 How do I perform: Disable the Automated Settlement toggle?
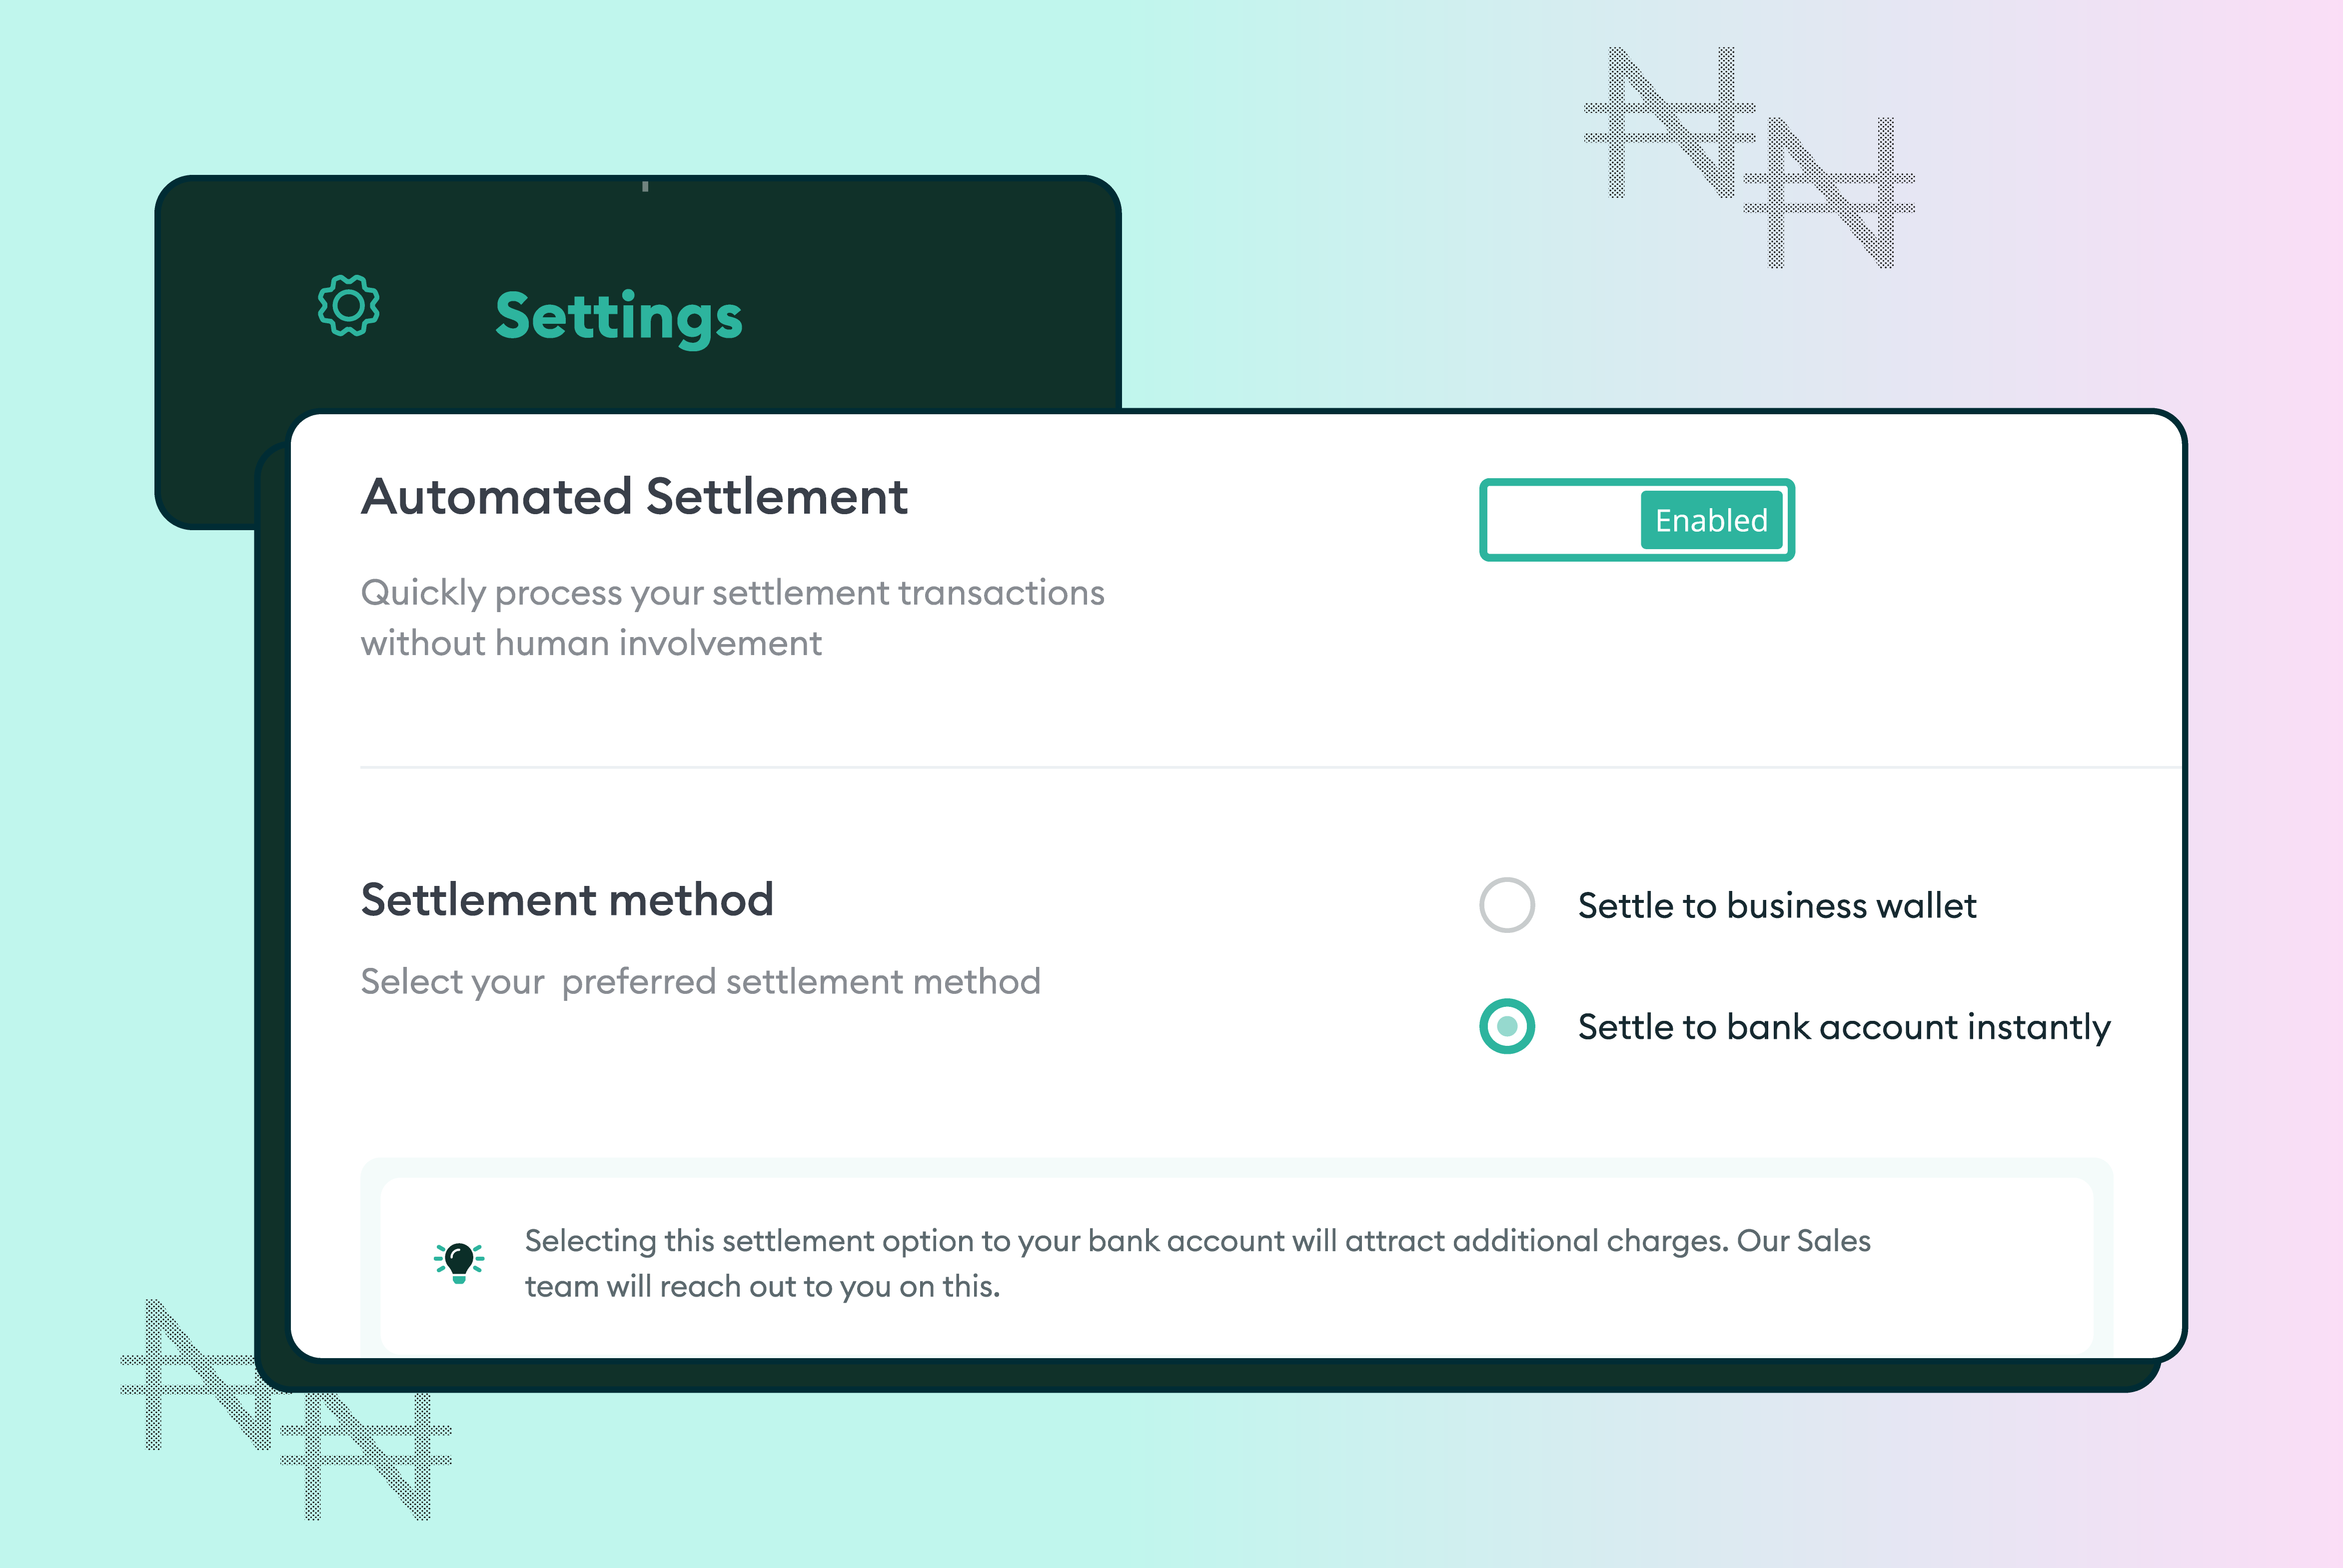tap(1637, 519)
